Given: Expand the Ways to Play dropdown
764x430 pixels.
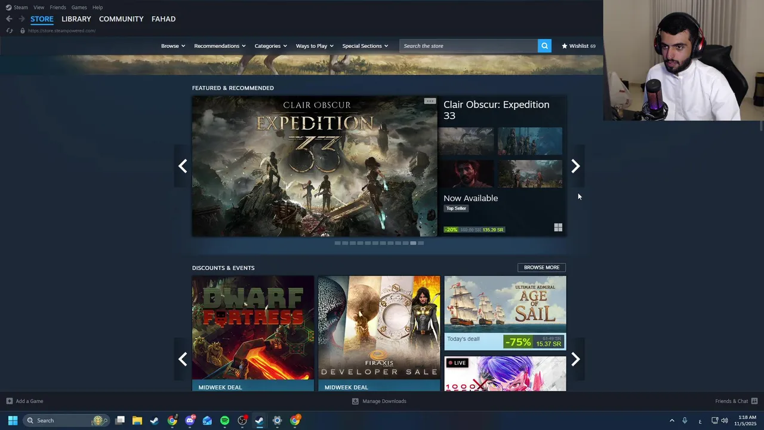Looking at the screenshot, I should click(x=315, y=46).
